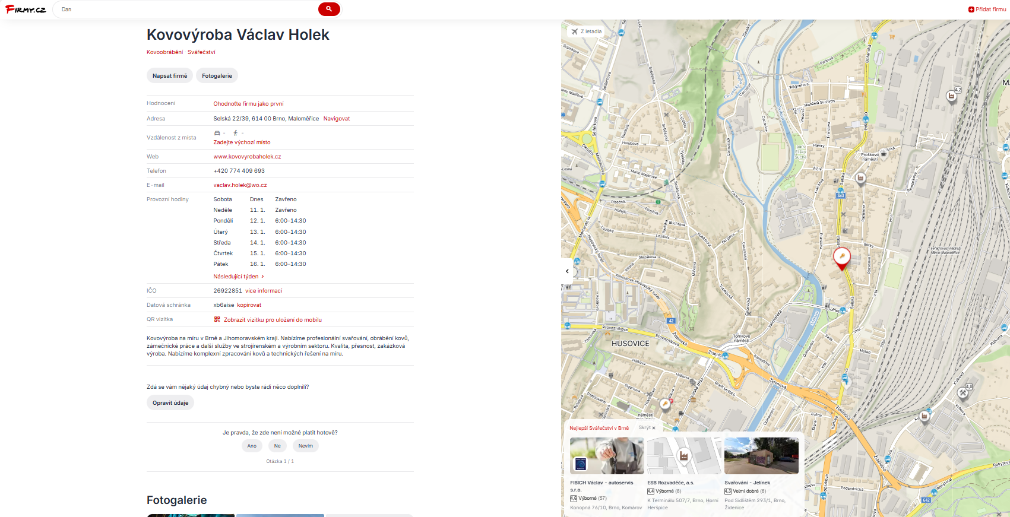This screenshot has height=517, width=1010.
Task: Answer Ne to the payment question
Action: [277, 446]
